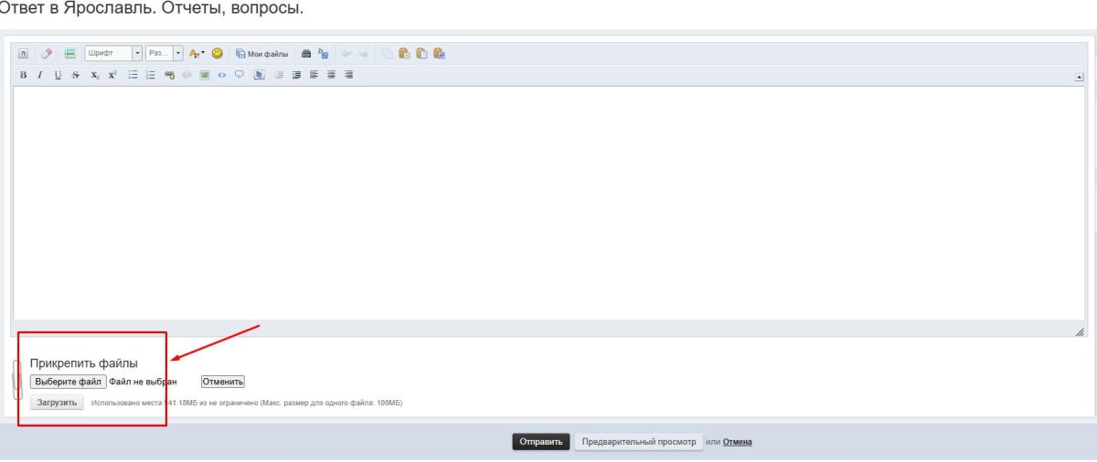This screenshot has height=462, width=1097.
Task: Toggle bold text formatting
Action: click(x=23, y=75)
